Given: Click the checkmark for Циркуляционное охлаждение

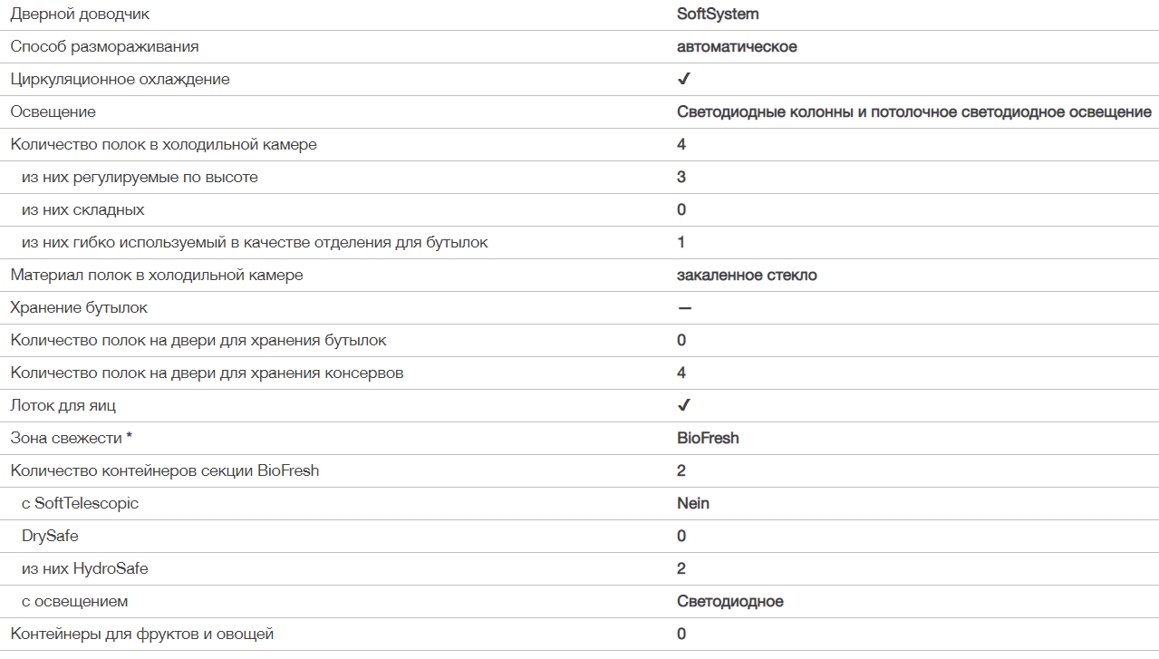Looking at the screenshot, I should point(684,79).
